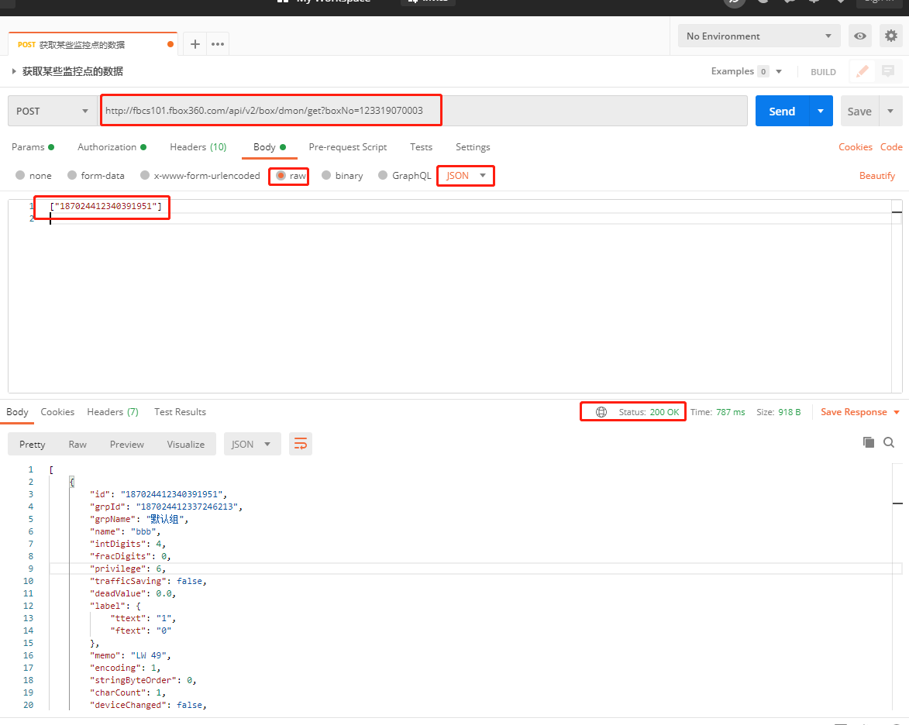
Task: Switch response view to Visualize
Action: point(186,444)
